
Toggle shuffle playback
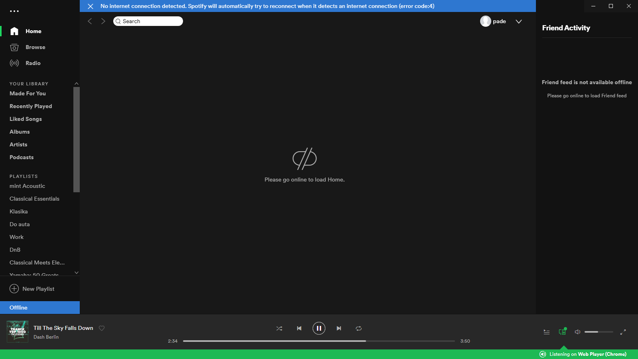[x=279, y=328]
